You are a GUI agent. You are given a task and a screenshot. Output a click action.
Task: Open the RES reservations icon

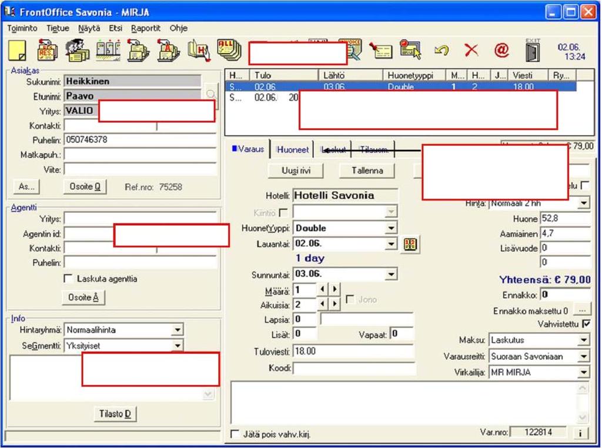click(x=47, y=51)
